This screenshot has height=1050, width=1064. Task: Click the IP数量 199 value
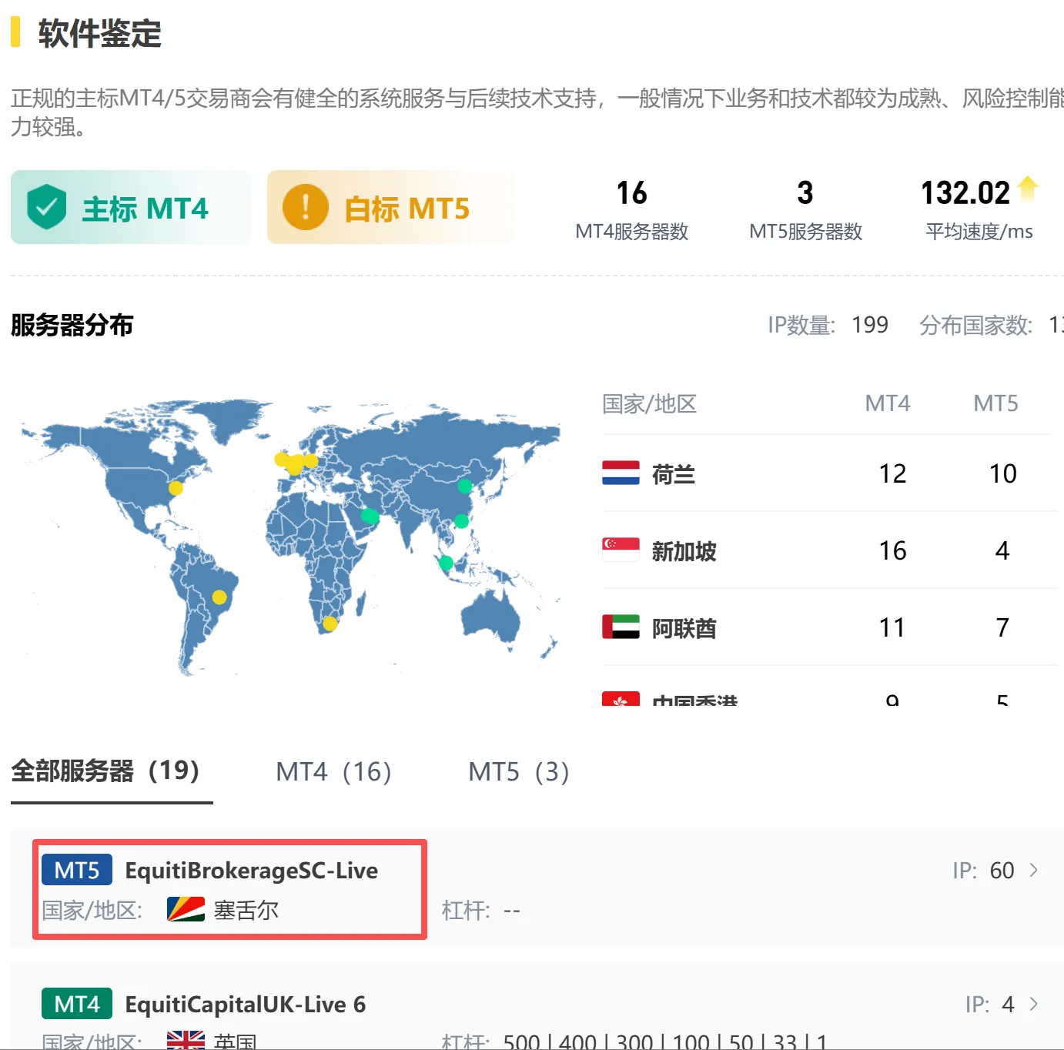[870, 325]
